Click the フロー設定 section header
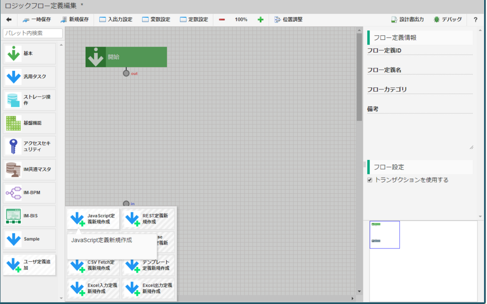This screenshot has width=487, height=304. click(420, 167)
